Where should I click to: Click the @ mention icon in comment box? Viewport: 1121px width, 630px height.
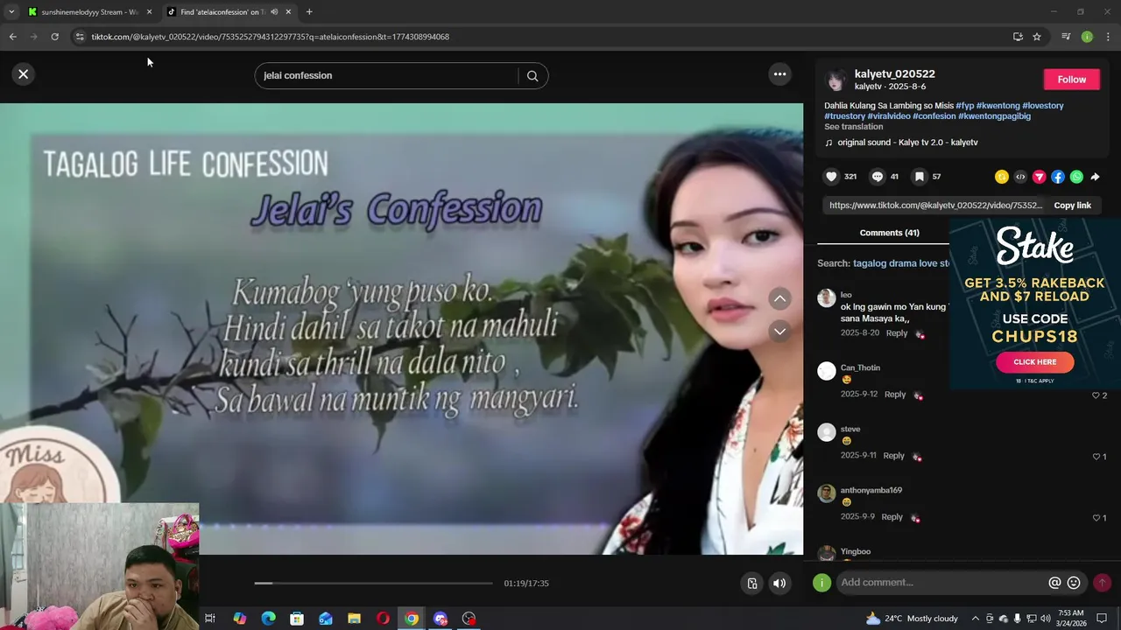point(1054,583)
